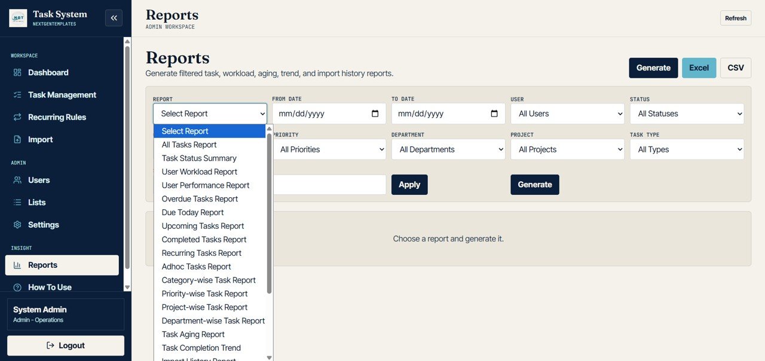The height and width of the screenshot is (361, 765).
Task: Click the From Date input field
Action: tap(329, 114)
